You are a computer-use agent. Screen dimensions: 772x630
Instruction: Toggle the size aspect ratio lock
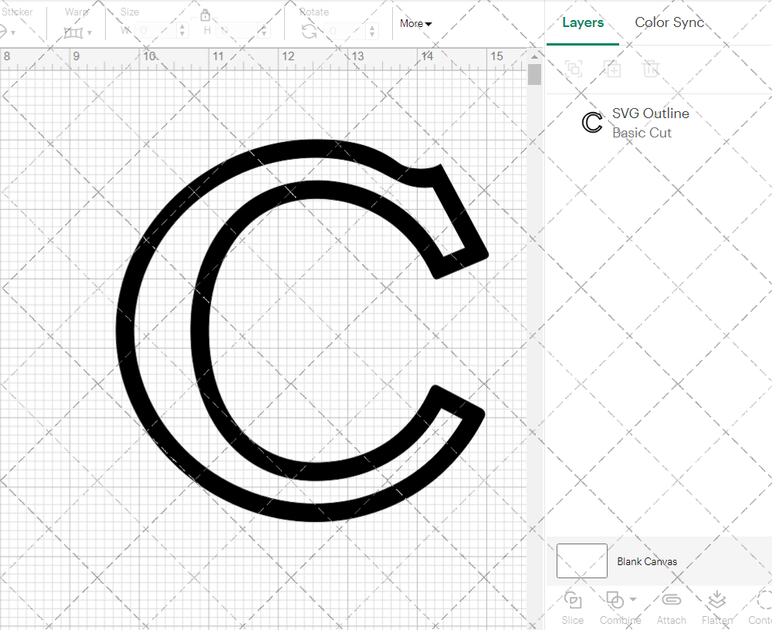(x=205, y=15)
